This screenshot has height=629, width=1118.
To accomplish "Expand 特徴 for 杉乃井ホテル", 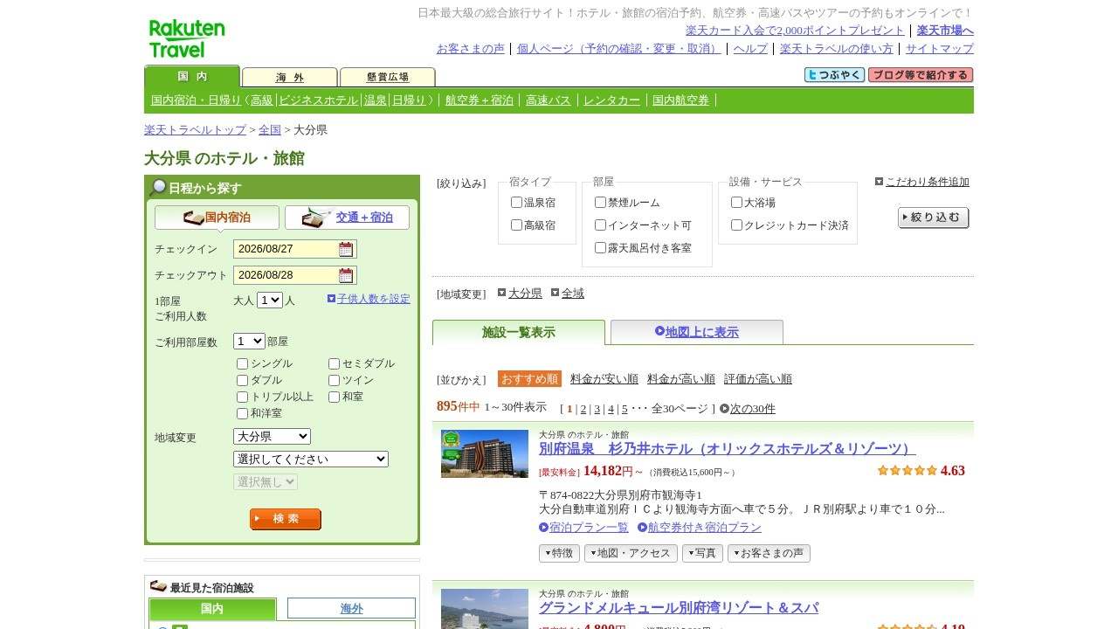I will point(559,554).
